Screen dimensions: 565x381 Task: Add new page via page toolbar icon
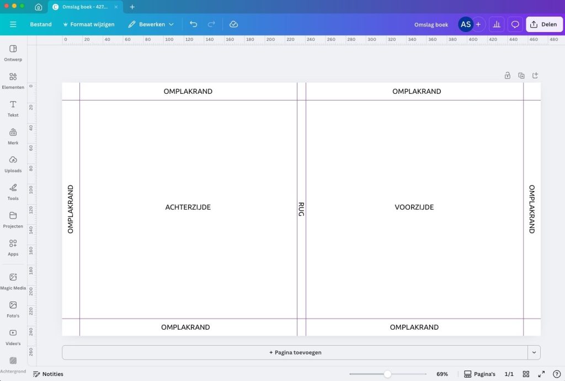pyautogui.click(x=535, y=75)
